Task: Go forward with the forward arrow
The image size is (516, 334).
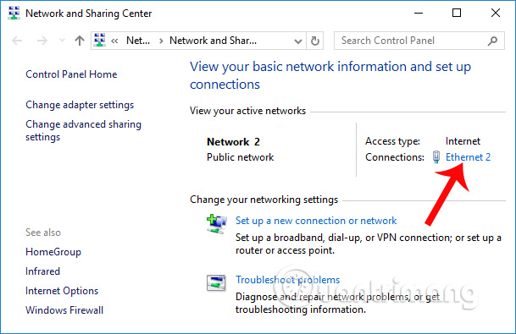Action: pos(42,41)
